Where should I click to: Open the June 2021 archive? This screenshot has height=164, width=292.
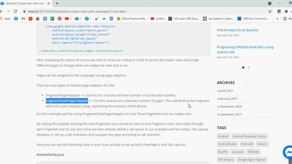click(226, 91)
